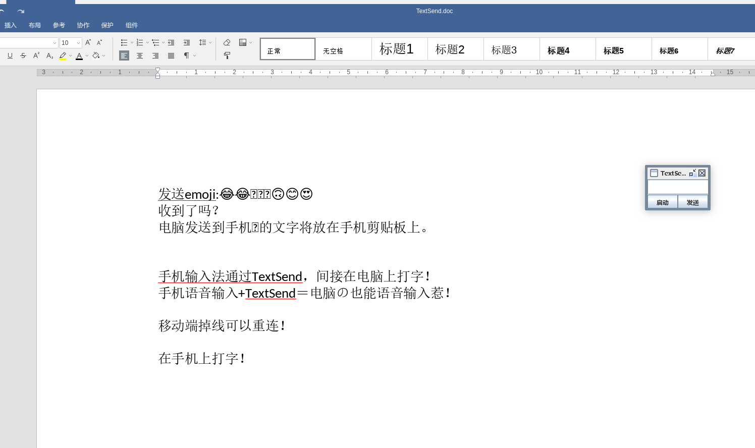Open line spacing dropdown arrow
This screenshot has width=755, height=448.
(210, 42)
